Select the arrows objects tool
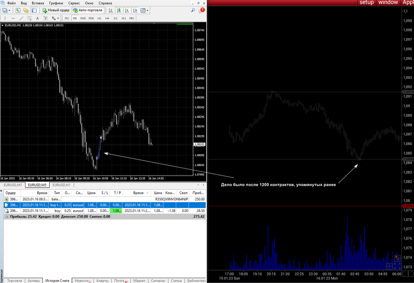The height and width of the screenshot is (283, 414). click(x=54, y=18)
